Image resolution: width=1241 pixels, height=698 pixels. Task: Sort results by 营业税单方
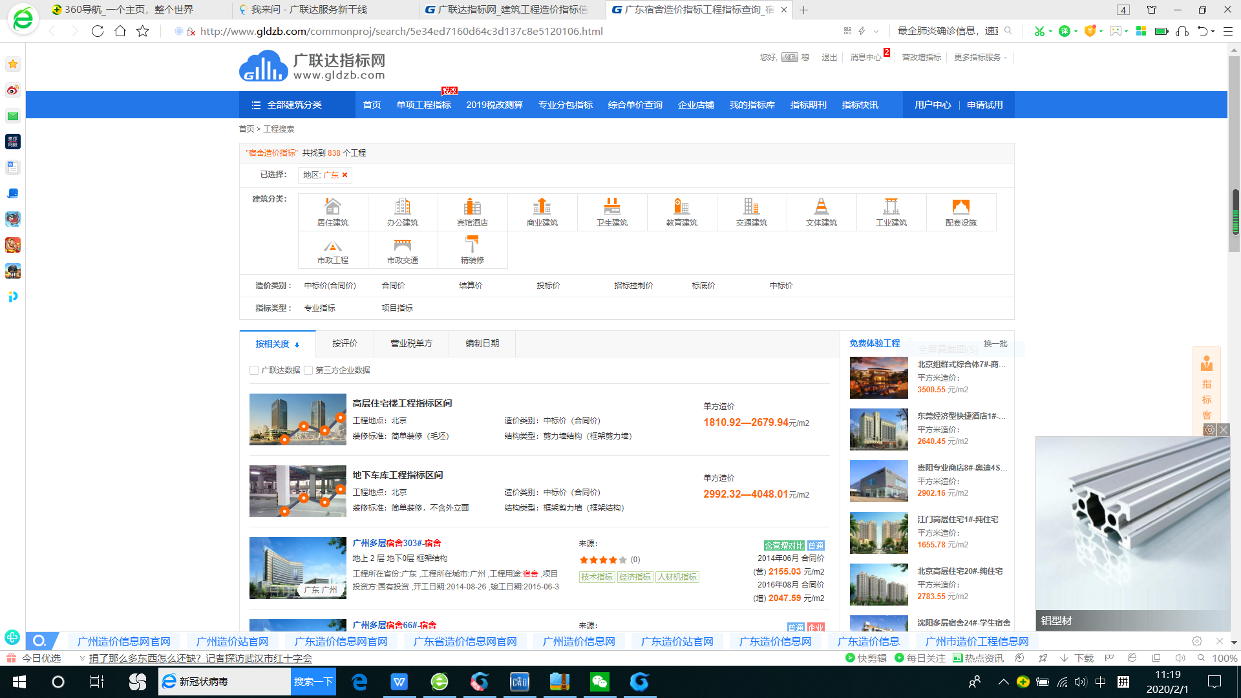[411, 344]
